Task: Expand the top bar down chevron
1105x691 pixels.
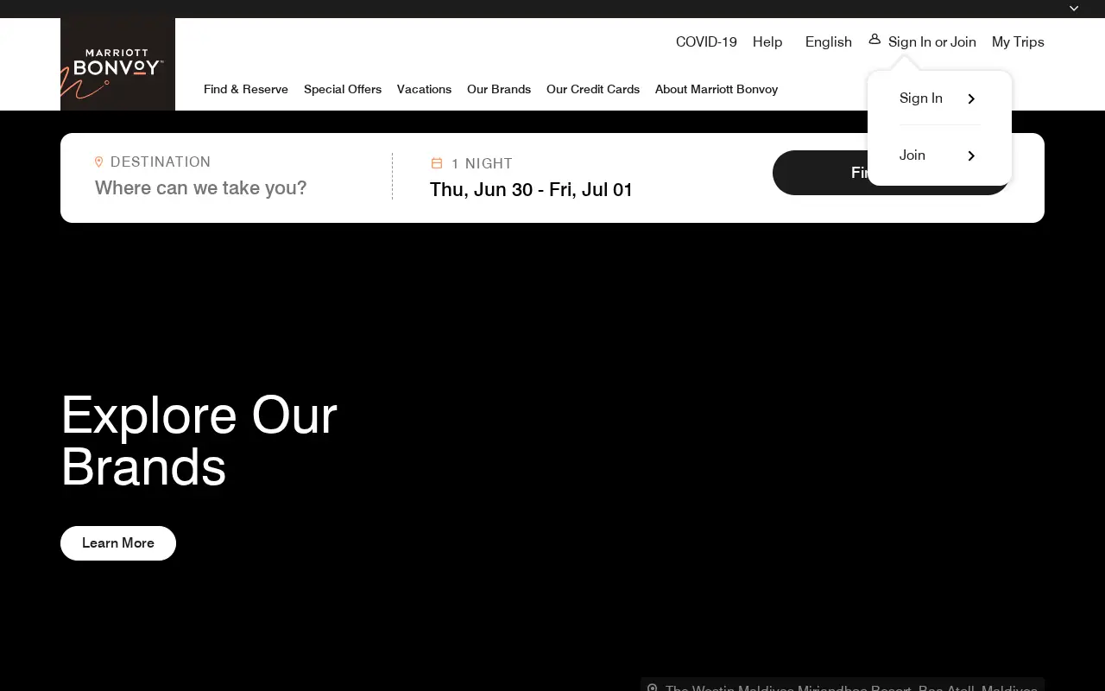Action: coord(1074,9)
